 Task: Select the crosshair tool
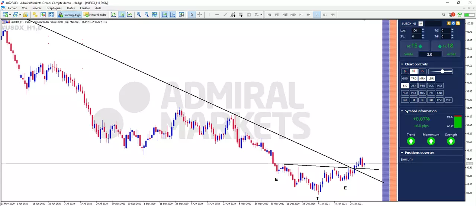(200, 15)
